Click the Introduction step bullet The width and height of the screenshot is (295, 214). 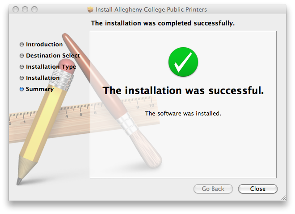point(21,45)
